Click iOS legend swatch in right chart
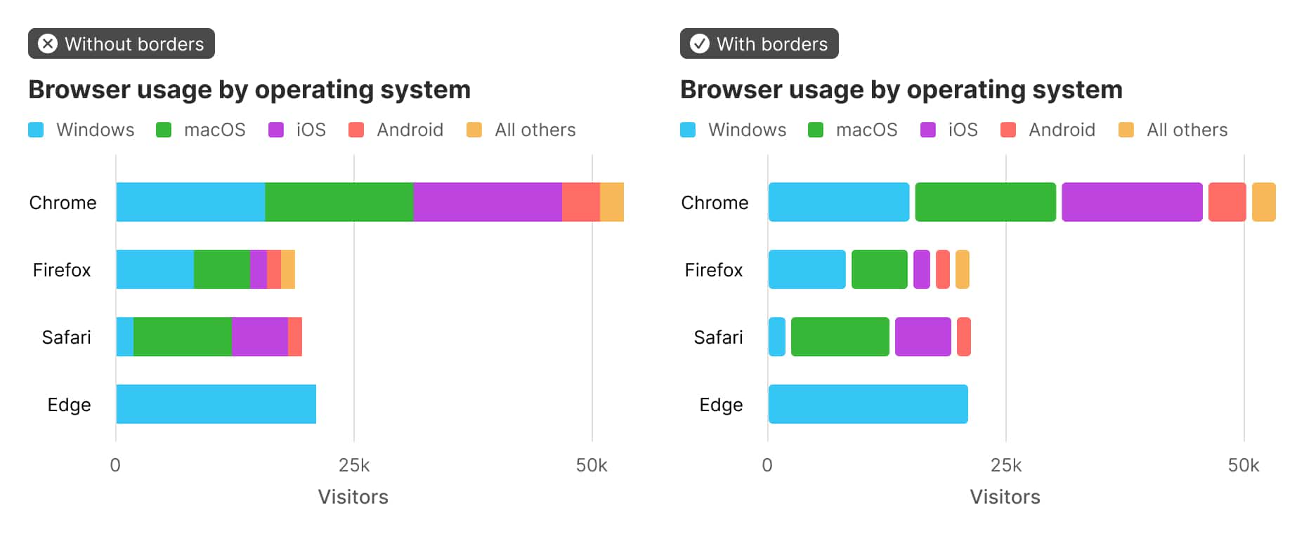The width and height of the screenshot is (1304, 536). tap(928, 130)
